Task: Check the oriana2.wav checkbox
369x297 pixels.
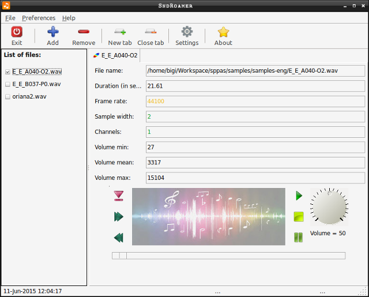Action: (x=7, y=97)
